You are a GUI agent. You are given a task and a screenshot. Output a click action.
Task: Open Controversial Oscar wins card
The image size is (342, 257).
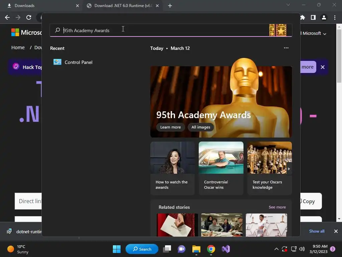(221, 168)
